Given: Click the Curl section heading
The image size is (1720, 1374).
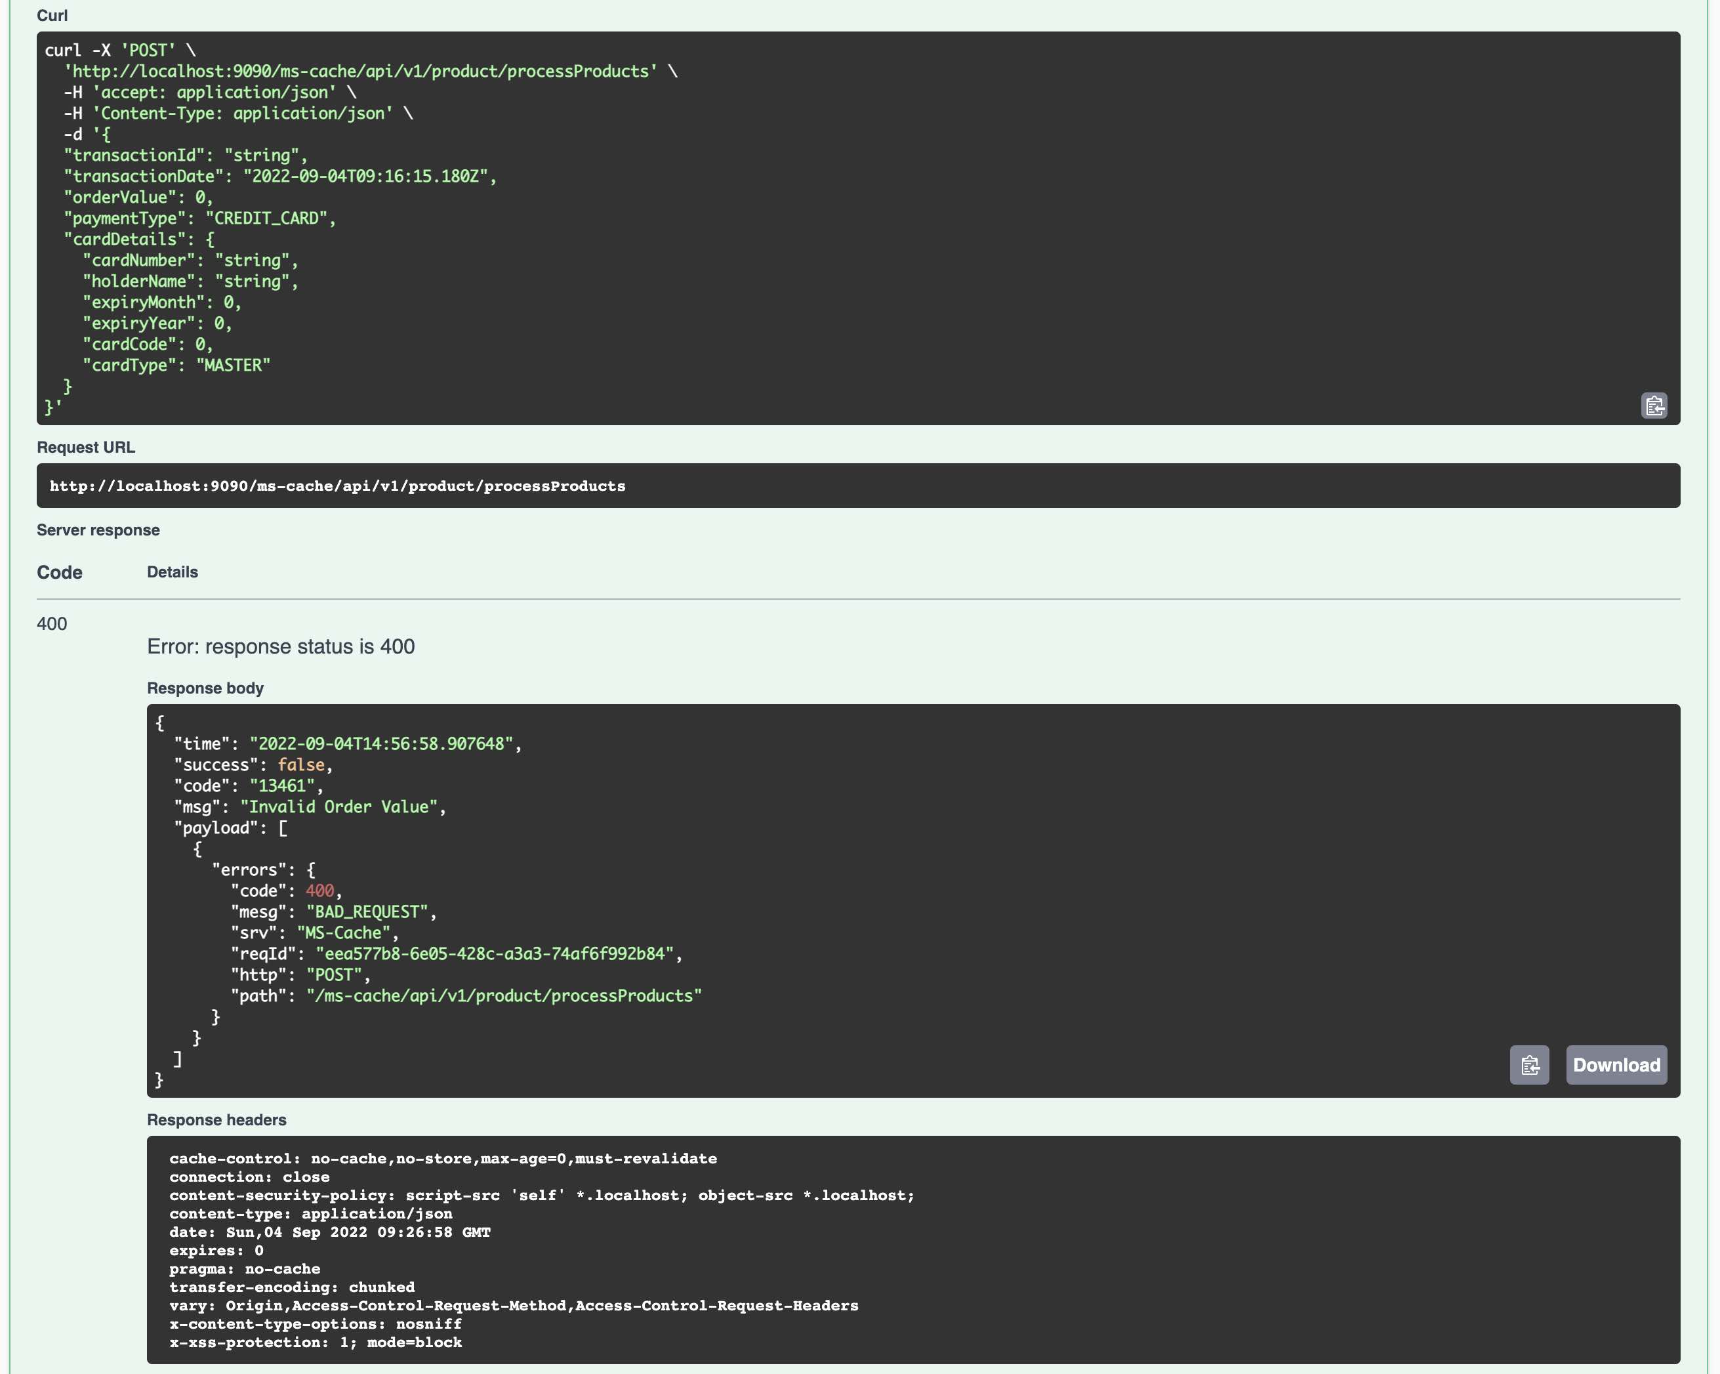Looking at the screenshot, I should [x=52, y=15].
